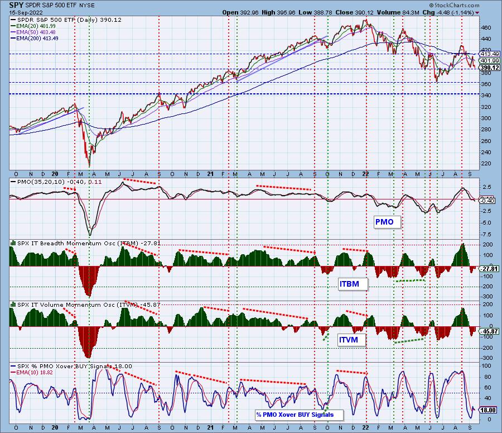
Task: Click the Volume 84.3M reading
Action: coord(398,12)
